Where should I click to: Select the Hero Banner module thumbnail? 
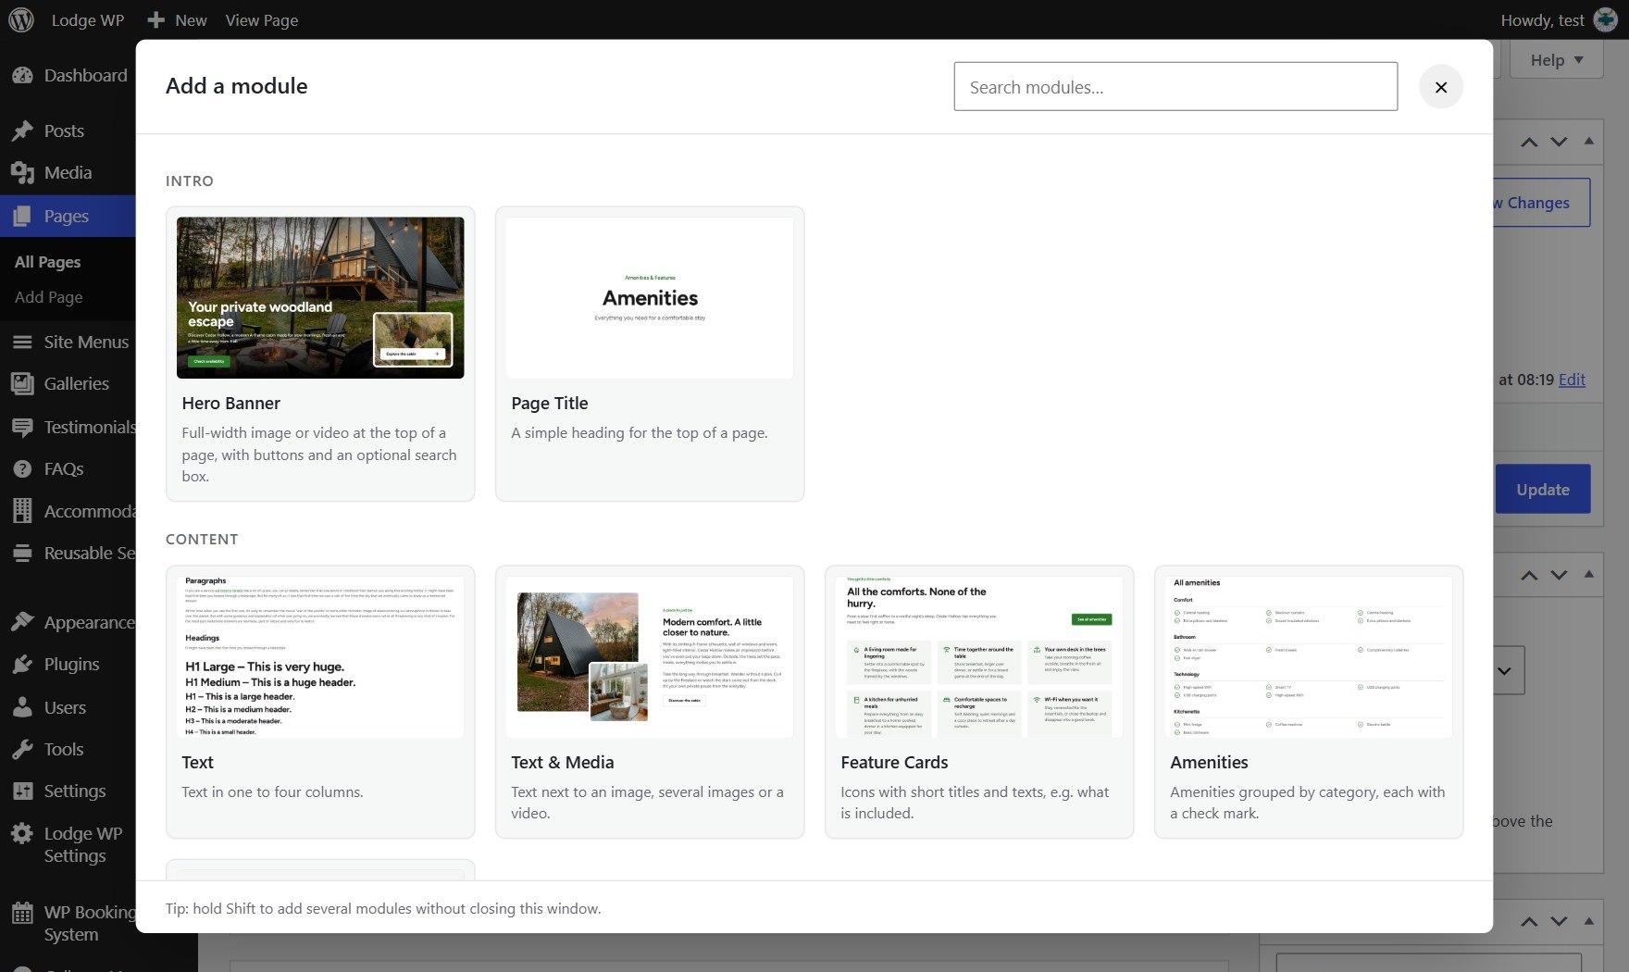[320, 298]
